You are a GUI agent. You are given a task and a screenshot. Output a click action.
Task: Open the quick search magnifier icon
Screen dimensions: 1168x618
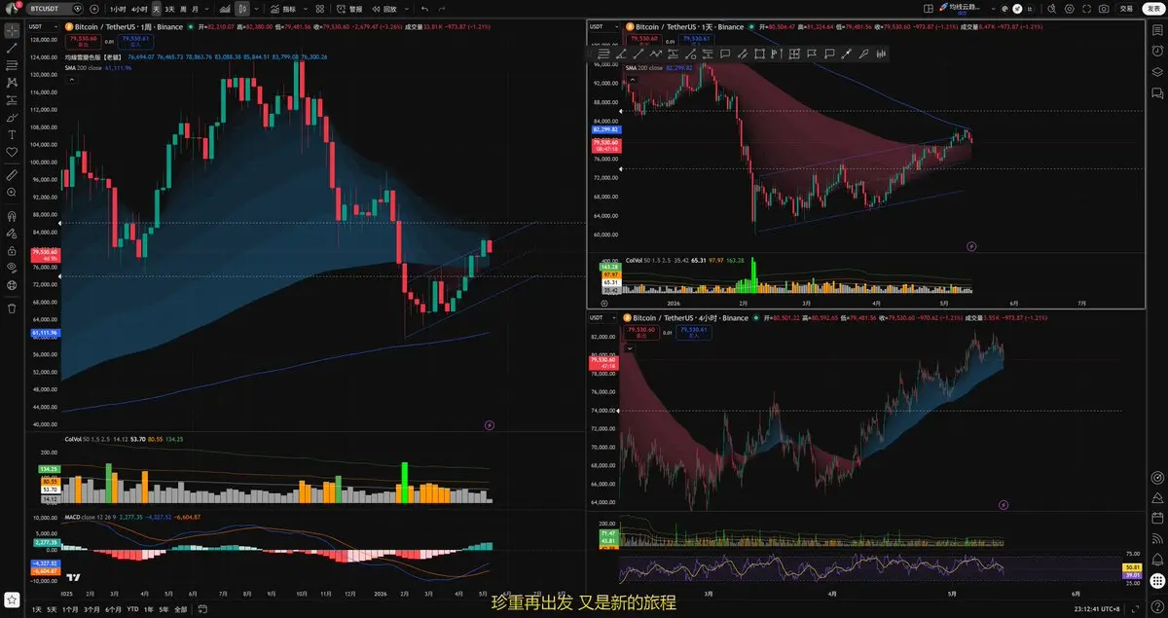point(1051,9)
